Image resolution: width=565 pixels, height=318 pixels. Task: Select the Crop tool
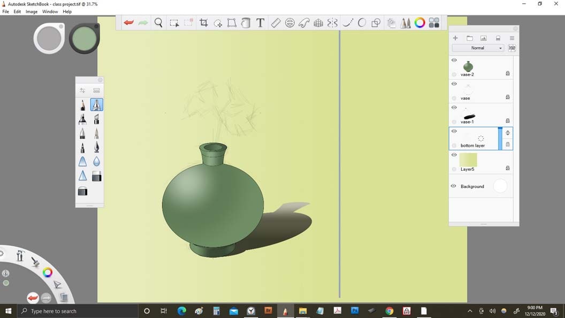pyautogui.click(x=204, y=22)
